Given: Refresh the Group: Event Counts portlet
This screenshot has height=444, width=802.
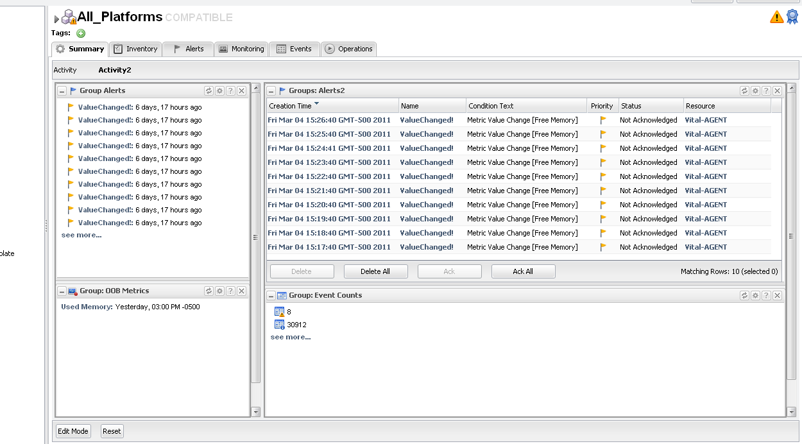Looking at the screenshot, I should click(744, 296).
